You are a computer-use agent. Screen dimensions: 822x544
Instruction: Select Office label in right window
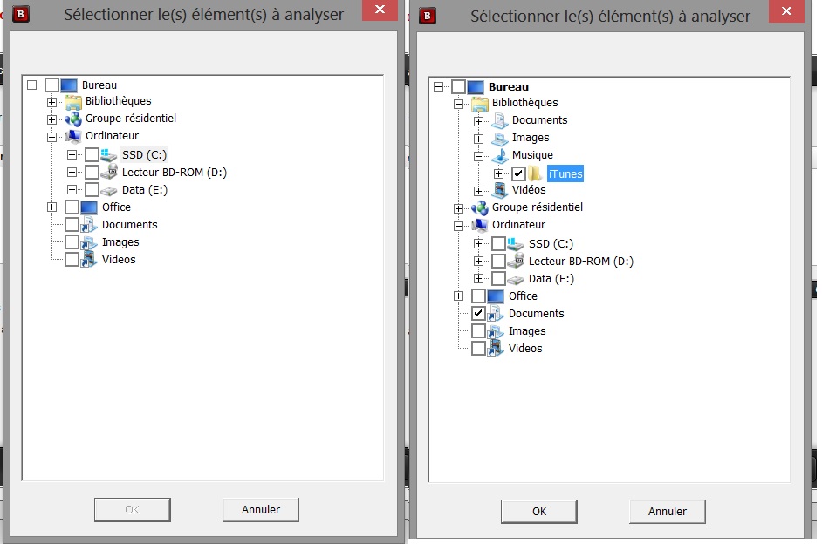(x=523, y=296)
